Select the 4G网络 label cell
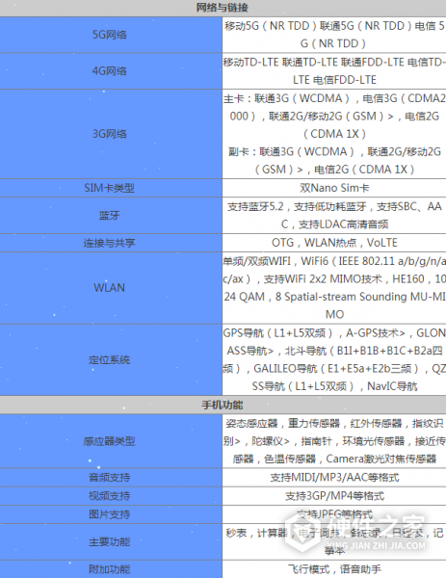446x578 pixels. (111, 70)
